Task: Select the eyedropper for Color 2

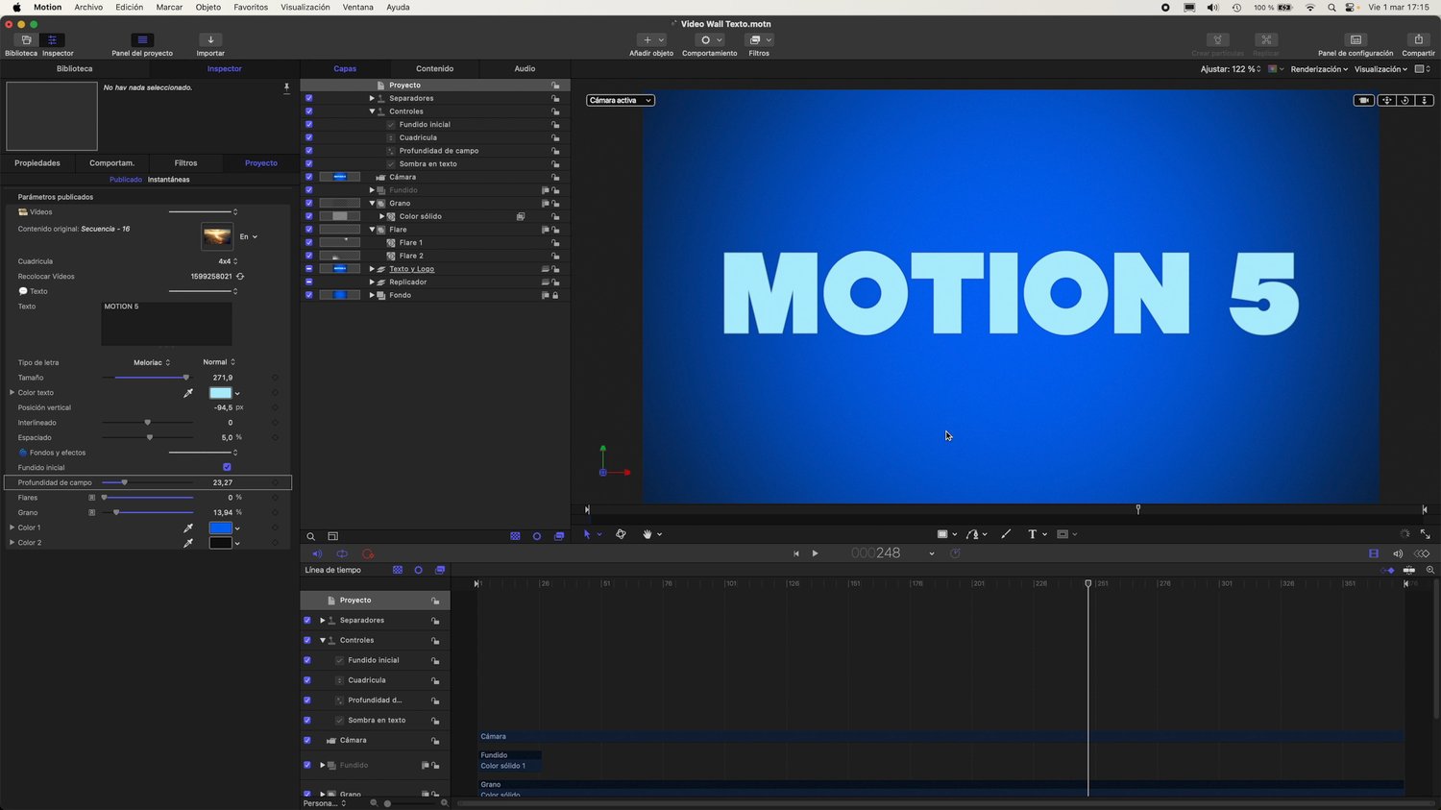Action: click(188, 543)
